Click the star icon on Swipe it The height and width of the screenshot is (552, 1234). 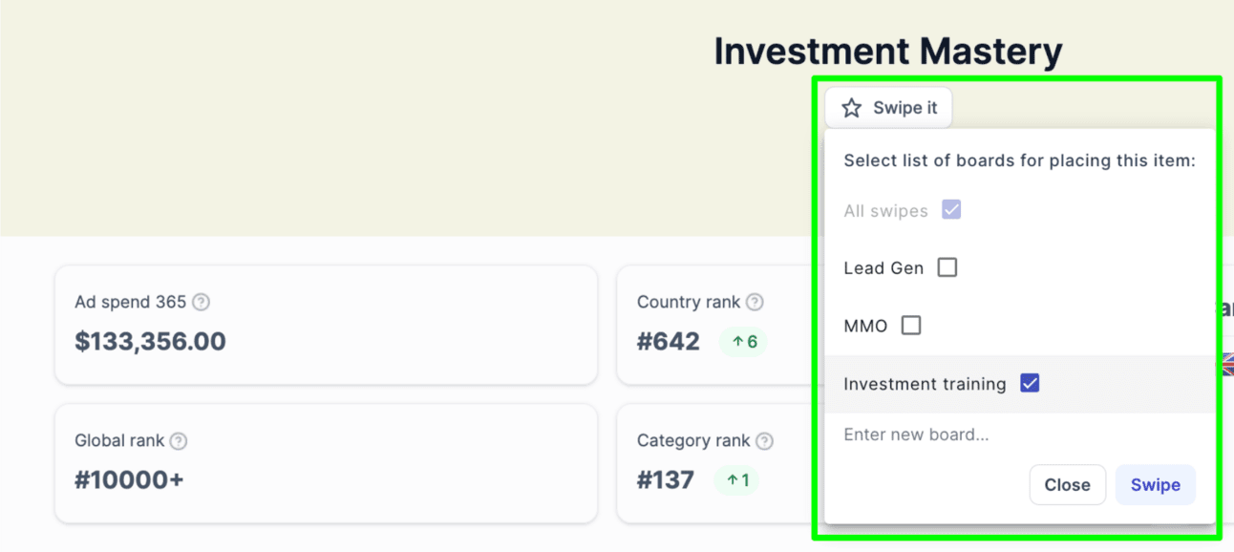click(x=851, y=109)
